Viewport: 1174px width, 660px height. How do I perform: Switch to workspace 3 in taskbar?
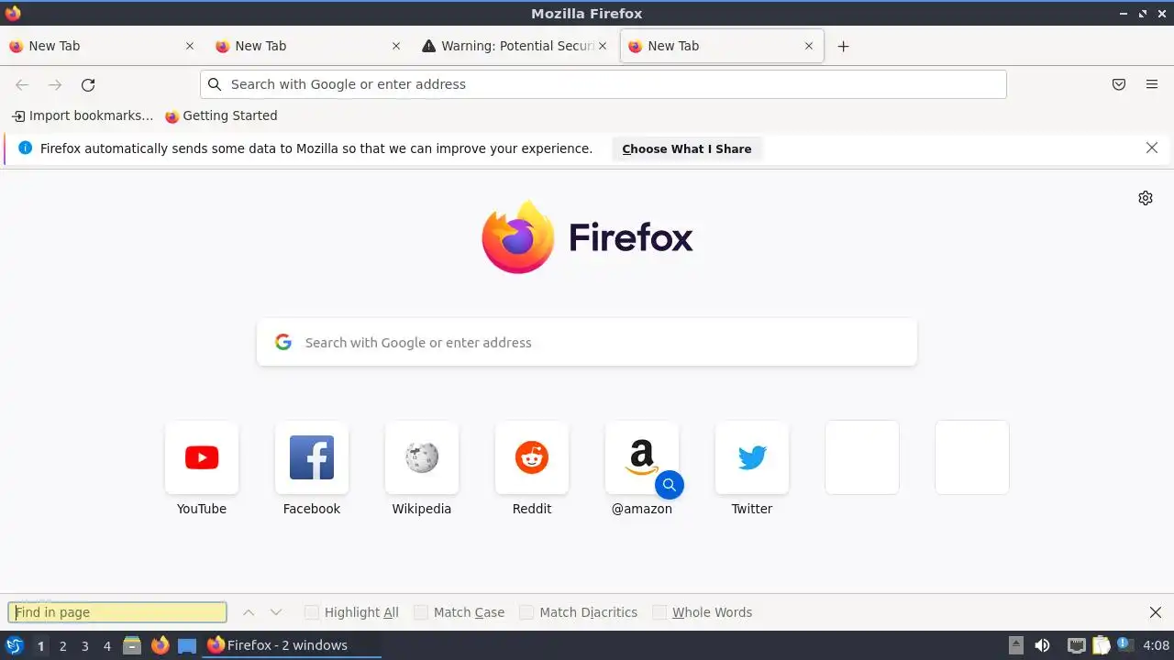click(84, 646)
